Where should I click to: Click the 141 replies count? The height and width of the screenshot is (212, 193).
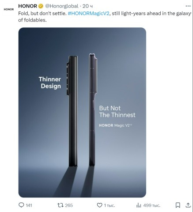coord(29,205)
